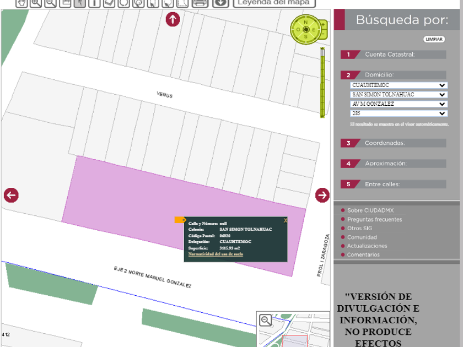Viewport: 463px width, 347px height.
Task: Click the red extent box in overview
Action: 295,341
